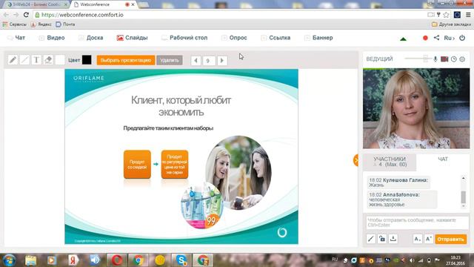Open the Баннер tab

pyautogui.click(x=318, y=38)
